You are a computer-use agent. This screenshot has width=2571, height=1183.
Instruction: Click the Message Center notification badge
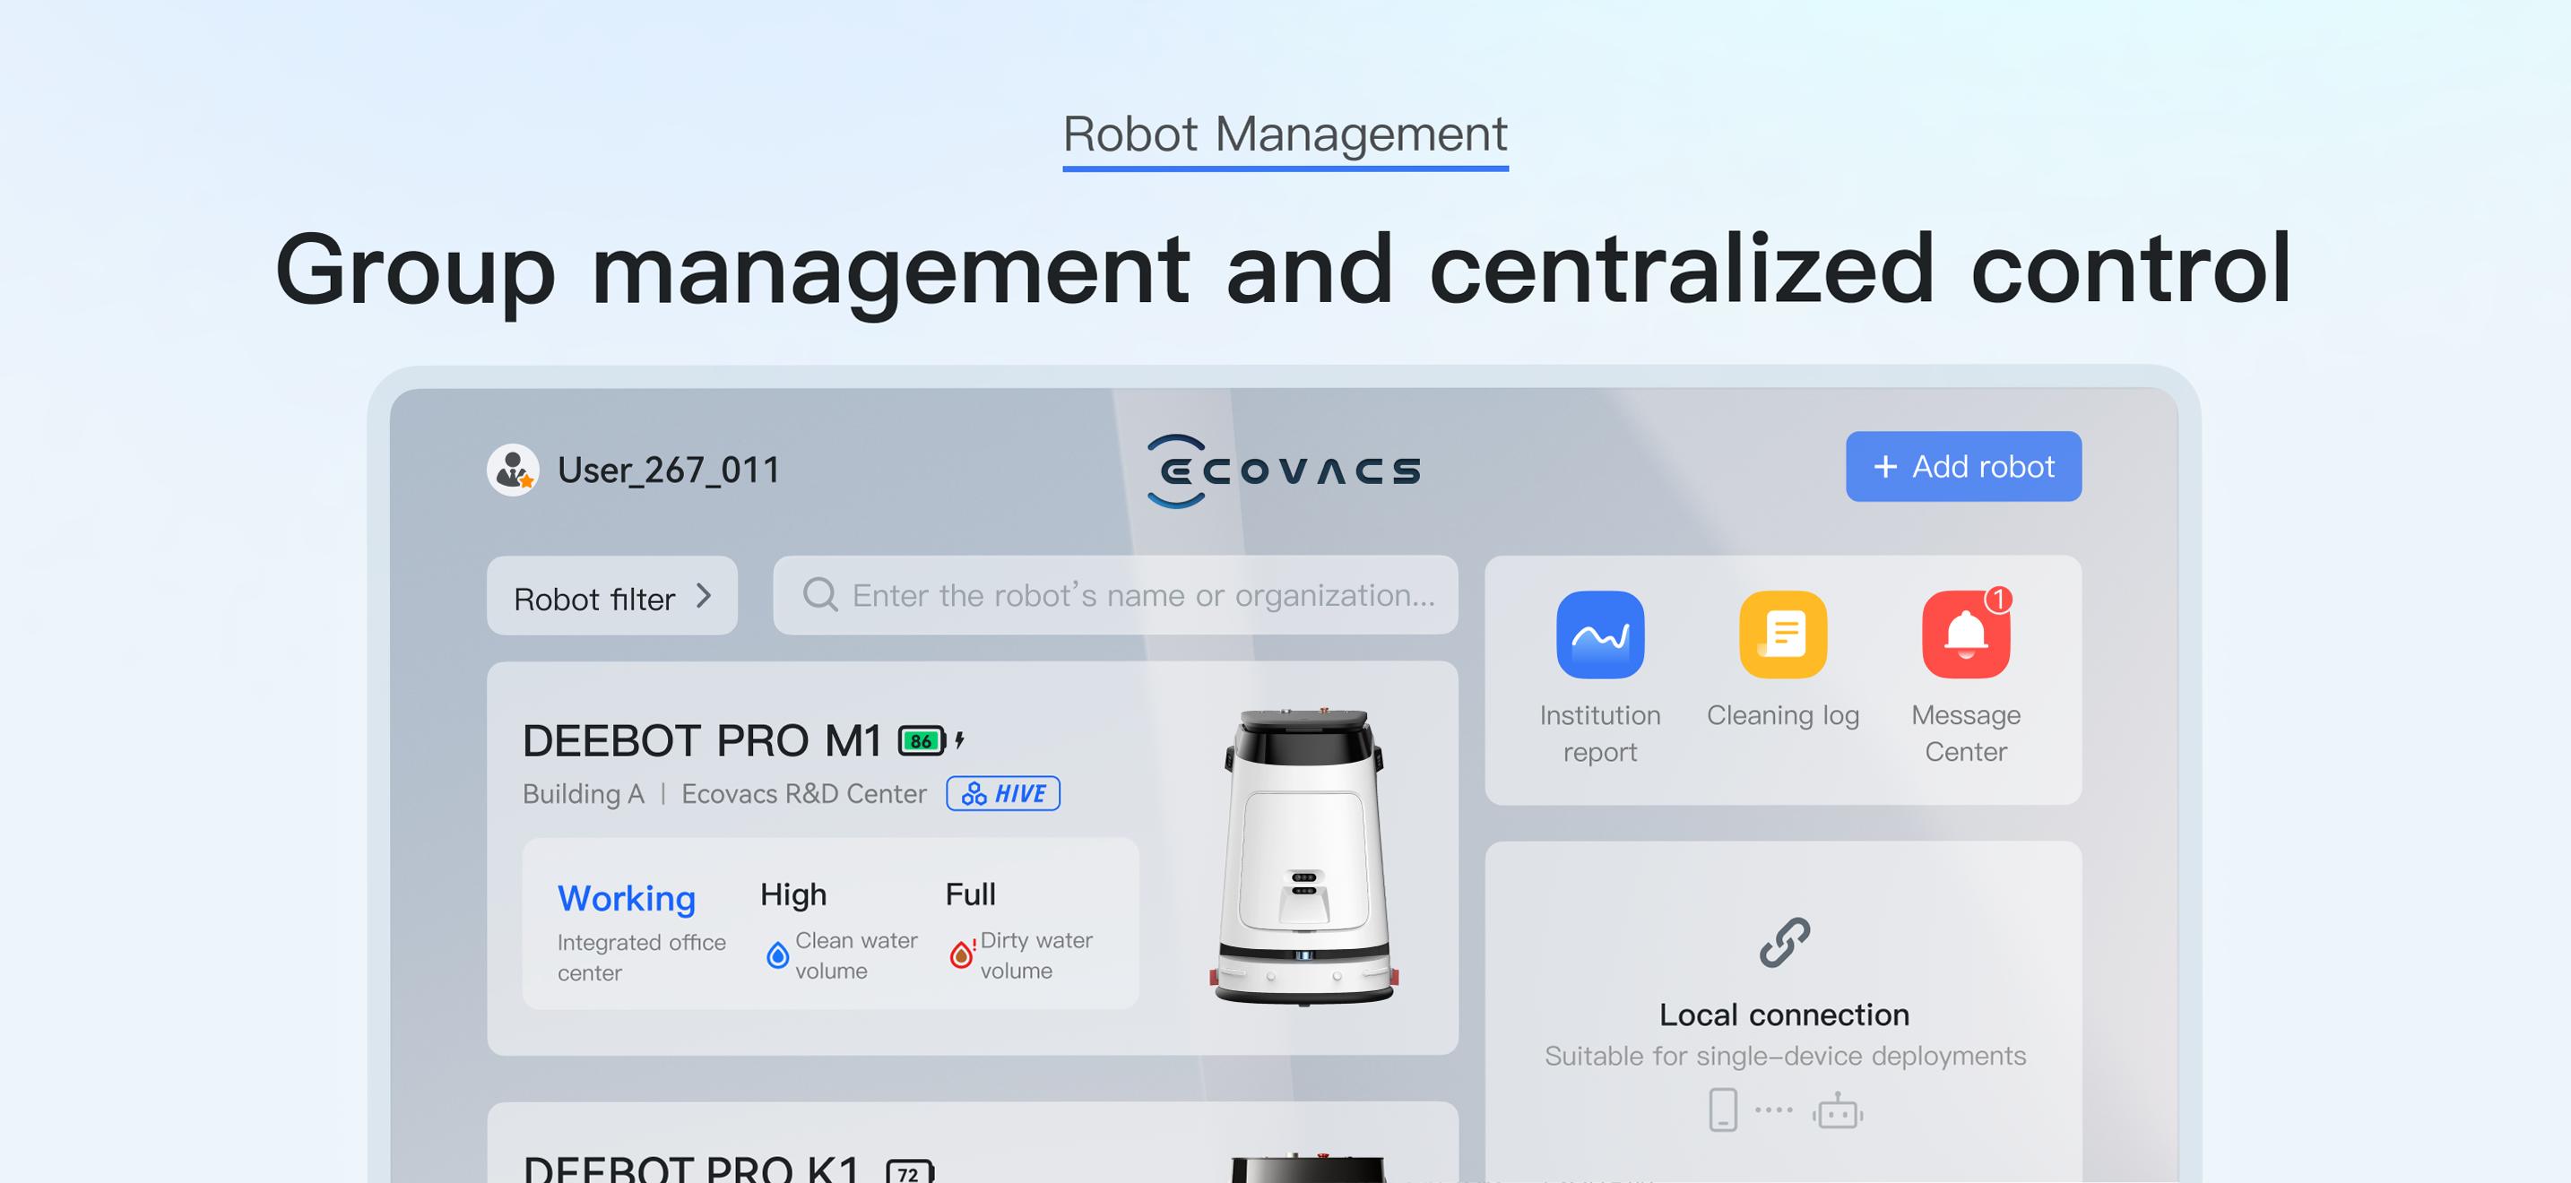click(1998, 599)
